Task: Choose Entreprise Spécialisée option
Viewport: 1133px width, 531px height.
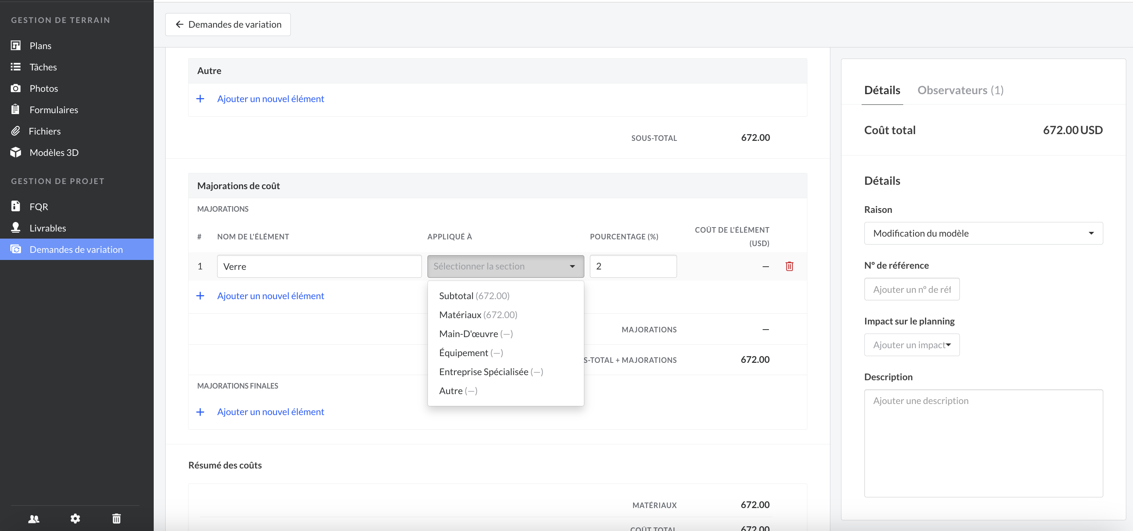Action: (x=505, y=372)
